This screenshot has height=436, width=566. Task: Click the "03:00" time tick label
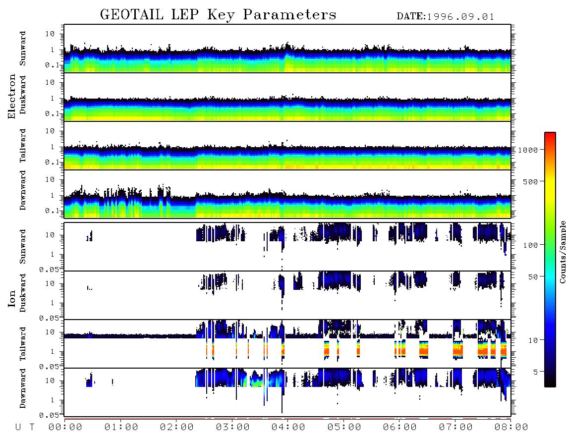click(x=233, y=427)
